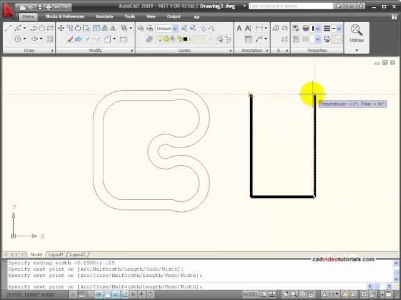Open the Output ribbon tab
401x300 pixels.
point(174,17)
